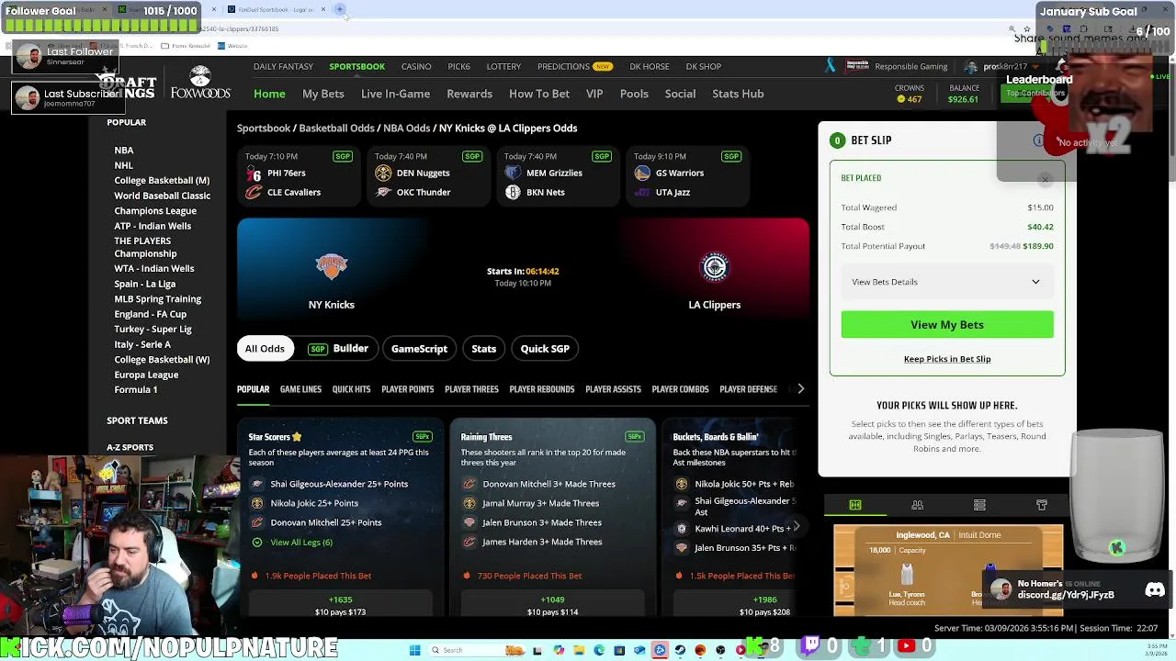1176x661 pixels.
Task: Select the All Odds pill
Action: 265,349
